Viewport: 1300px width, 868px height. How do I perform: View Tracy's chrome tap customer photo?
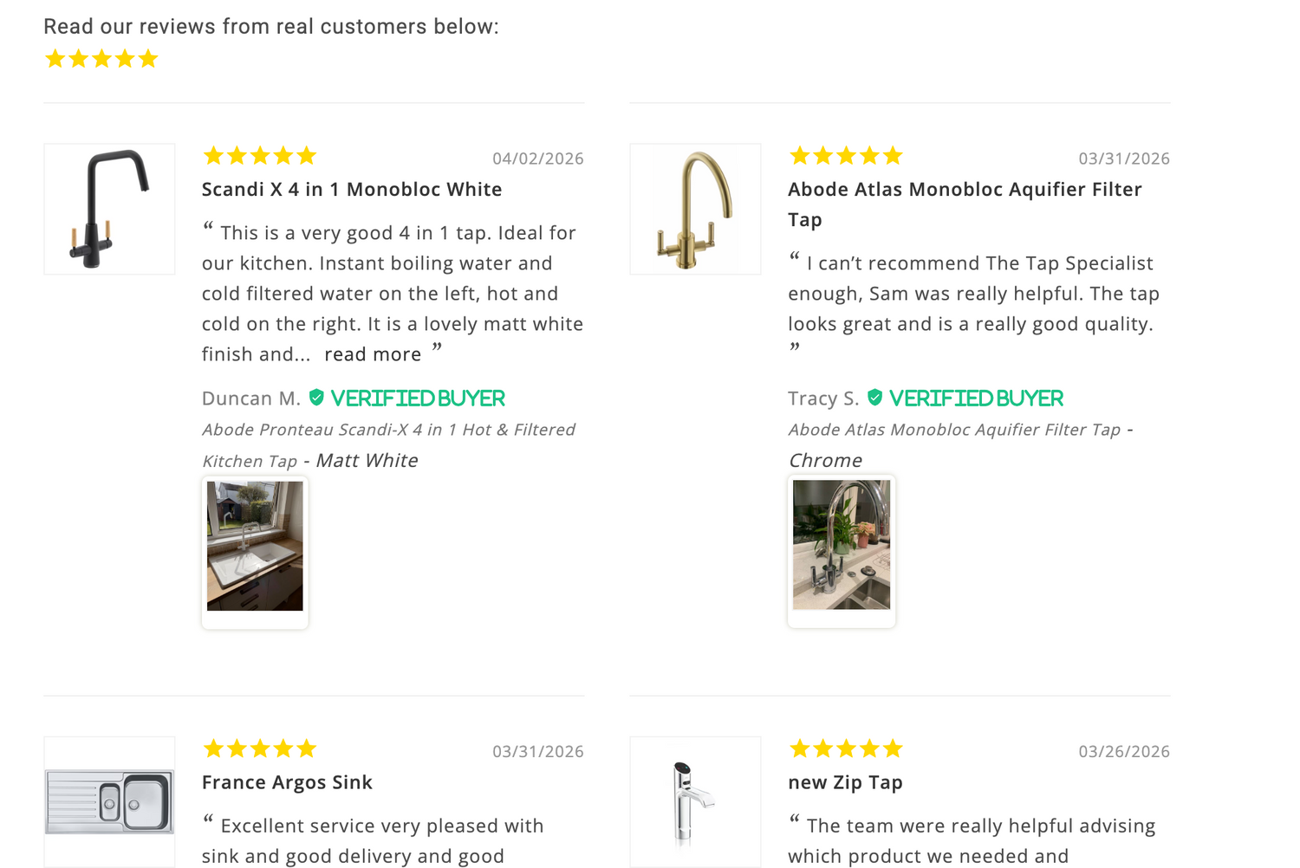pyautogui.click(x=841, y=546)
